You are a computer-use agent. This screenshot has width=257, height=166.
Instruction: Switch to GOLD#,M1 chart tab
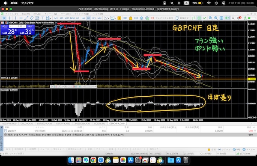[x=99, y=124]
